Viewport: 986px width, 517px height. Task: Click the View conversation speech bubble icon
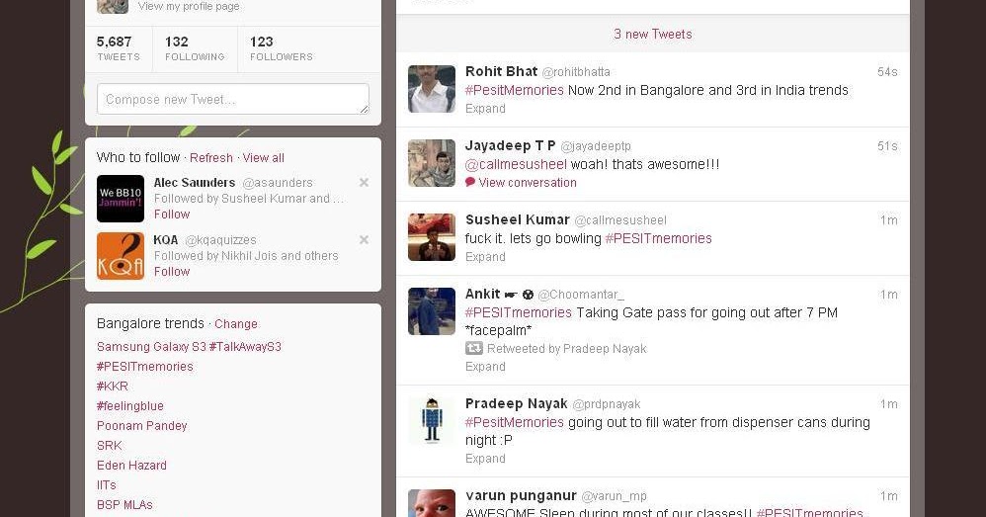pos(469,183)
